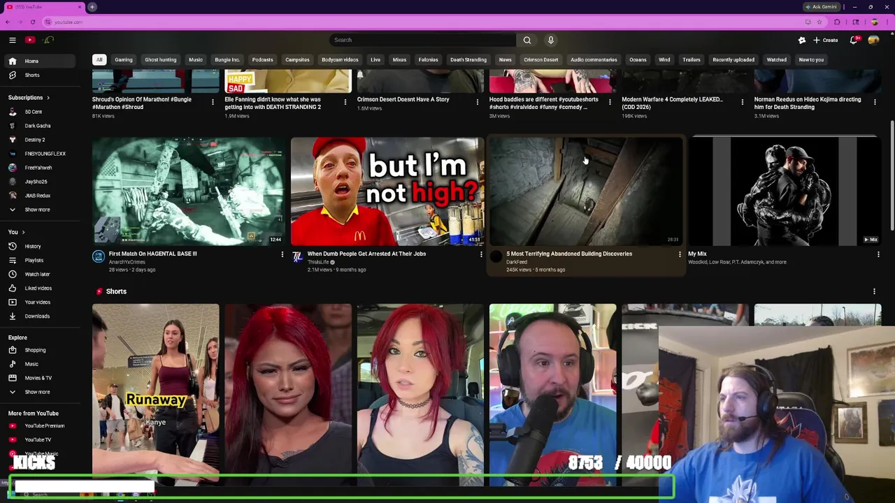Viewport: 895px width, 503px height.
Task: Open options for First Match On HAGENTAL BASE
Action: [282, 254]
